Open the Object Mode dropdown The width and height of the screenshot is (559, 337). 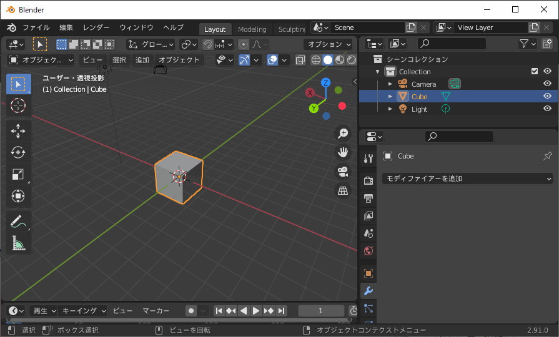41,60
